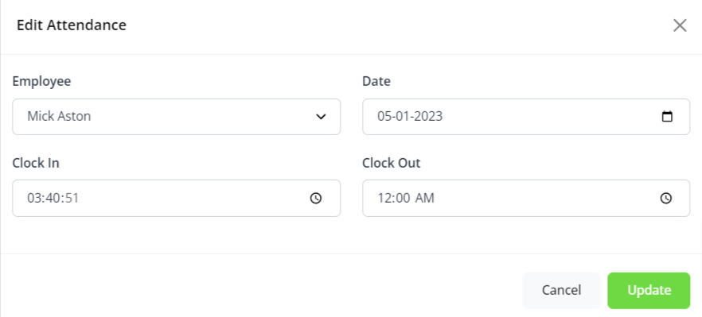Select the Mick Aston employee combo box
702x317 pixels.
point(177,117)
